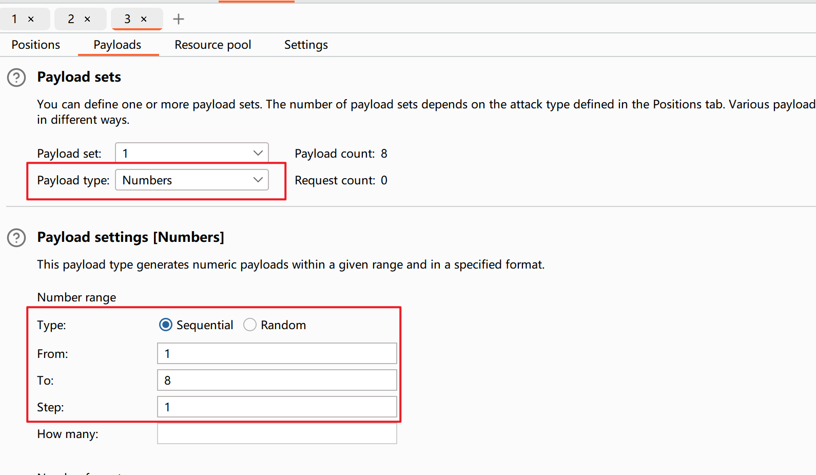
Task: Close attack tab 1
Action: pos(31,19)
